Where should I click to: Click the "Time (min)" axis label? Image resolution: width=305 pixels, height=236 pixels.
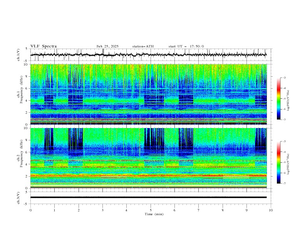coord(154,214)
